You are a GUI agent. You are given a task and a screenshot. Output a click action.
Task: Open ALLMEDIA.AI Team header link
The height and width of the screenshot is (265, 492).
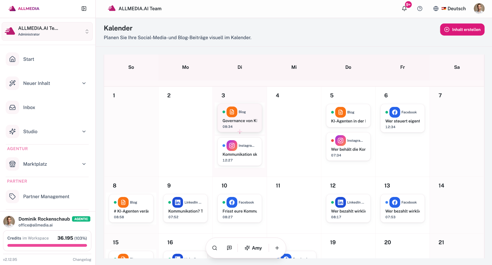(x=135, y=8)
